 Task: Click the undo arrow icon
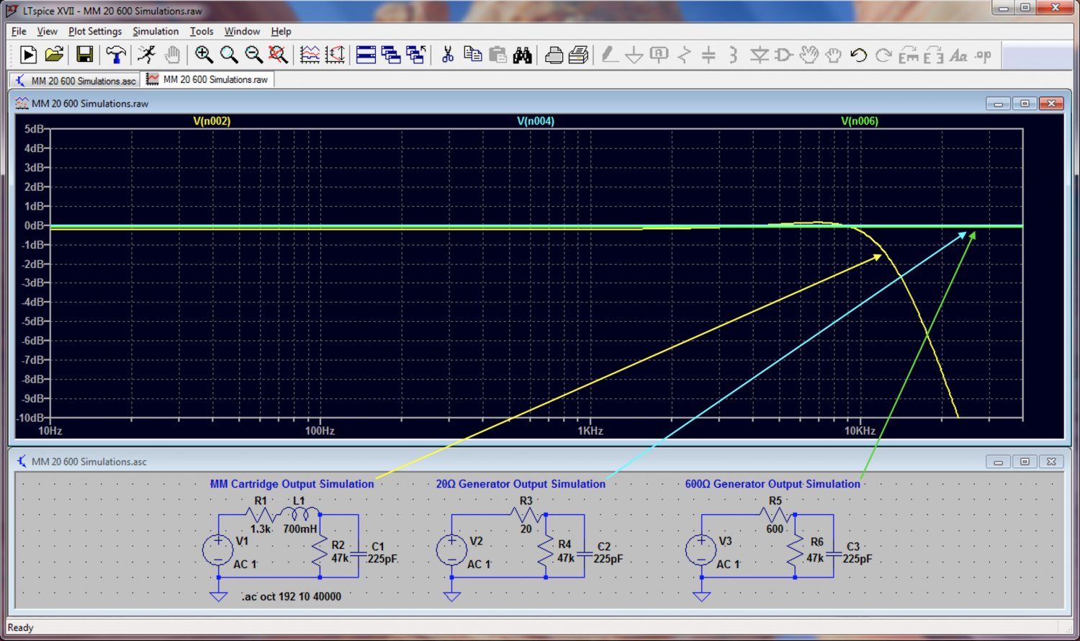[858, 55]
